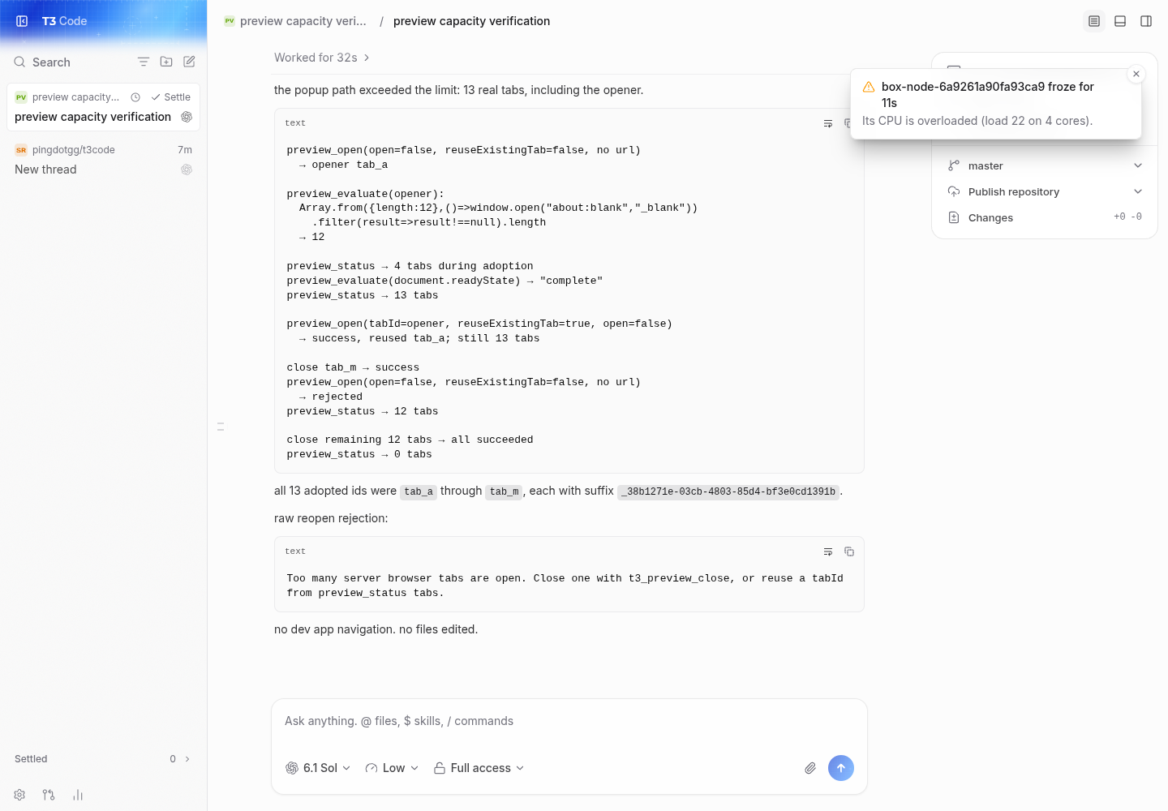Toggle the document view layout icon

[x=1094, y=21]
